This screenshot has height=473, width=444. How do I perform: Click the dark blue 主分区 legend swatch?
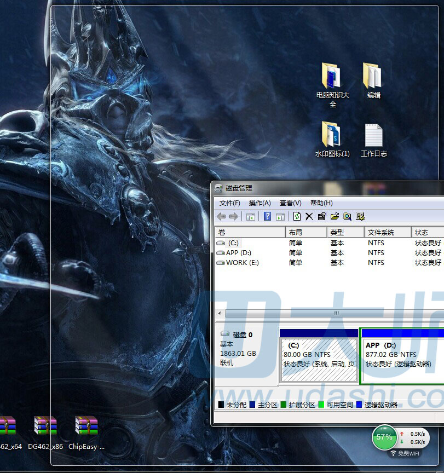[252, 405]
